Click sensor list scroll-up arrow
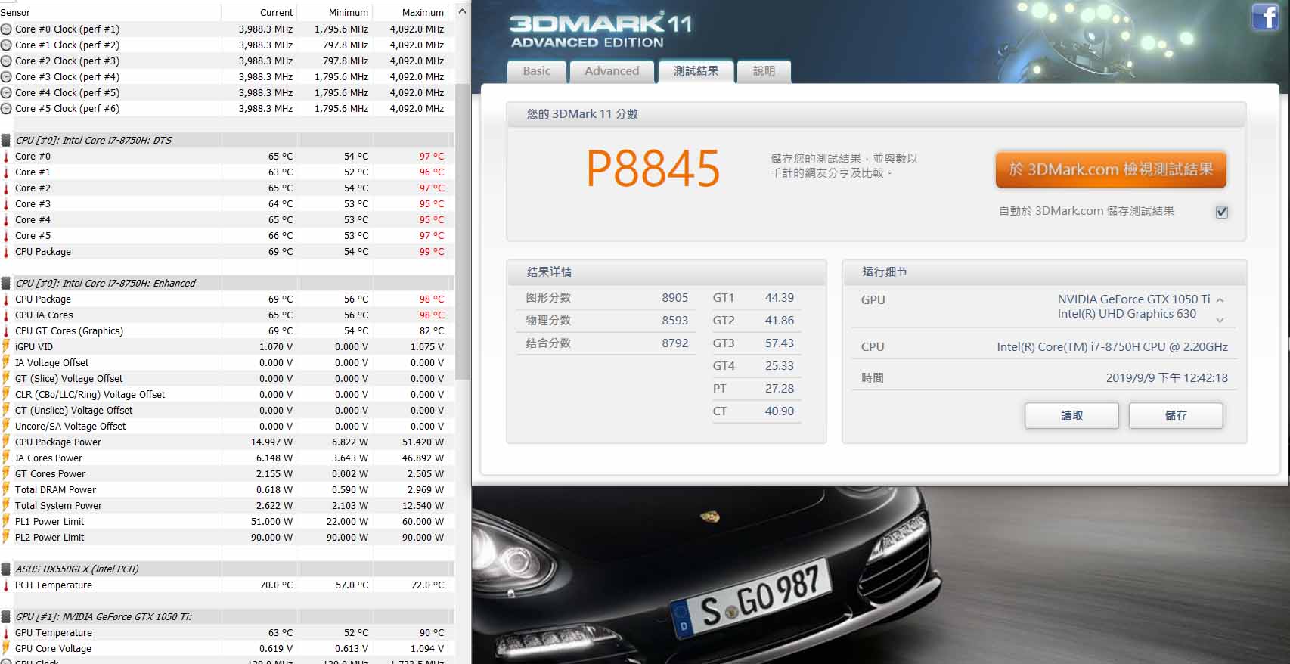Image resolution: width=1290 pixels, height=664 pixels. [463, 12]
